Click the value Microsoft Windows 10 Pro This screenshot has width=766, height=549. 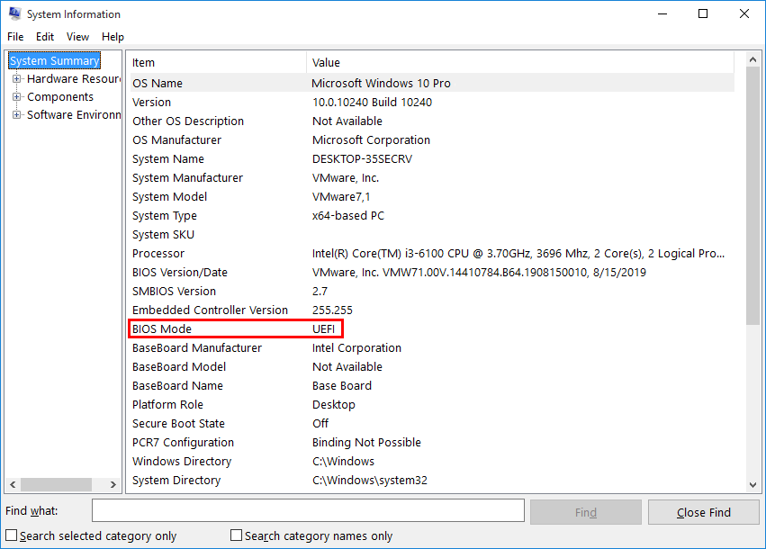coord(381,83)
